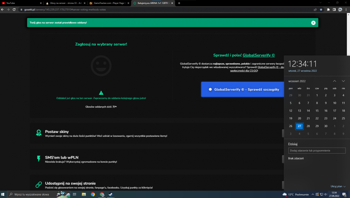Select 27 in the September calendar
The height and width of the screenshot is (198, 350).
299,126
